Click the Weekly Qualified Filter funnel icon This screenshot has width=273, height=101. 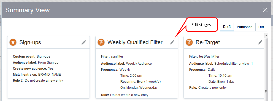point(101,42)
